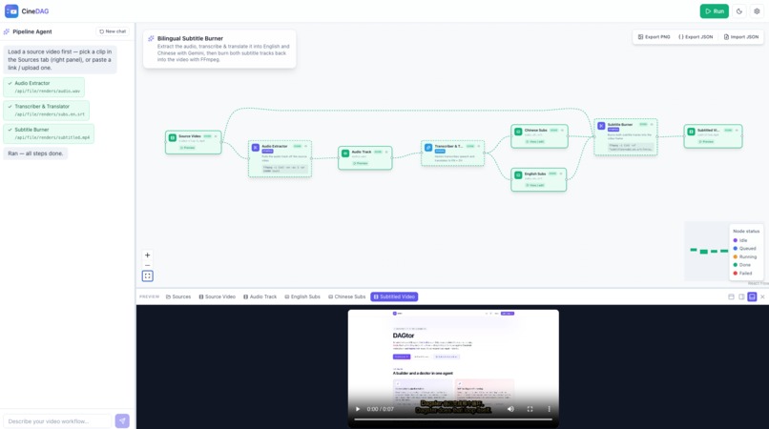Remove the Chinese Subs node
The image size is (769, 429).
[x=563, y=131]
